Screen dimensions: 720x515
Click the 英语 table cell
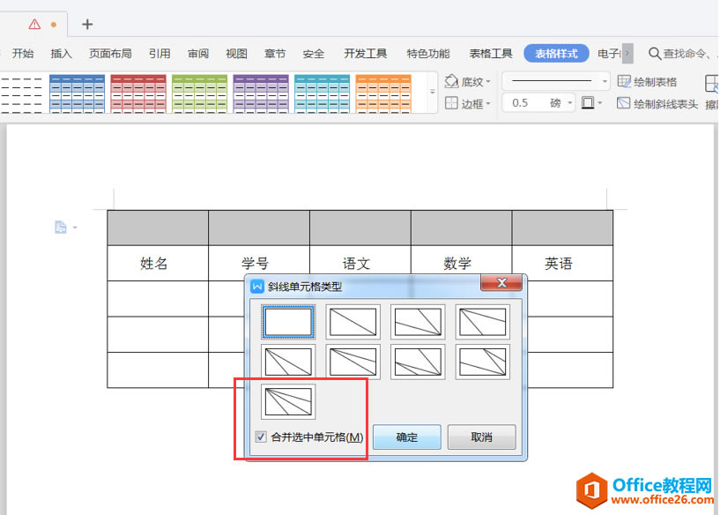tap(562, 264)
